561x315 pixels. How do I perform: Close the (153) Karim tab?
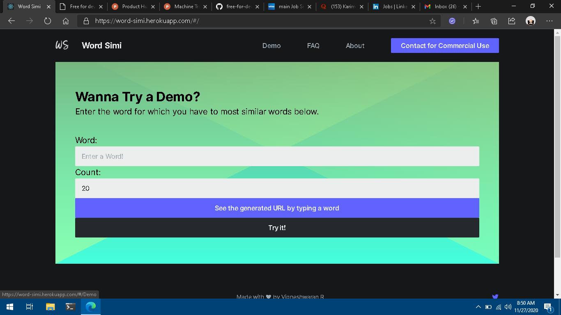coord(361,7)
